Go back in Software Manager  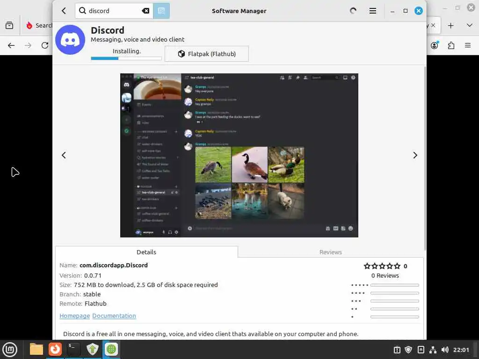click(64, 11)
